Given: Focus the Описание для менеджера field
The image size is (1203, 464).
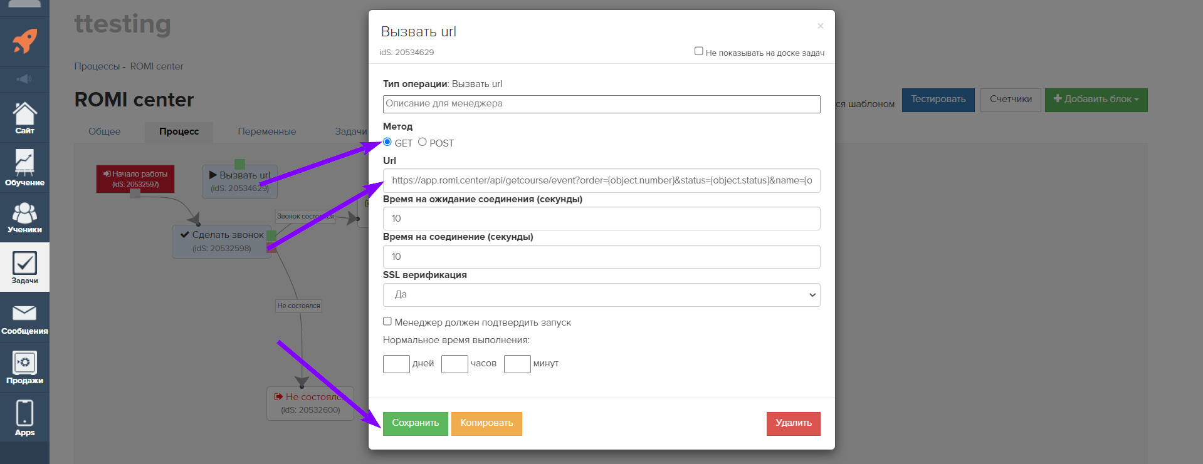Looking at the screenshot, I should pos(601,104).
